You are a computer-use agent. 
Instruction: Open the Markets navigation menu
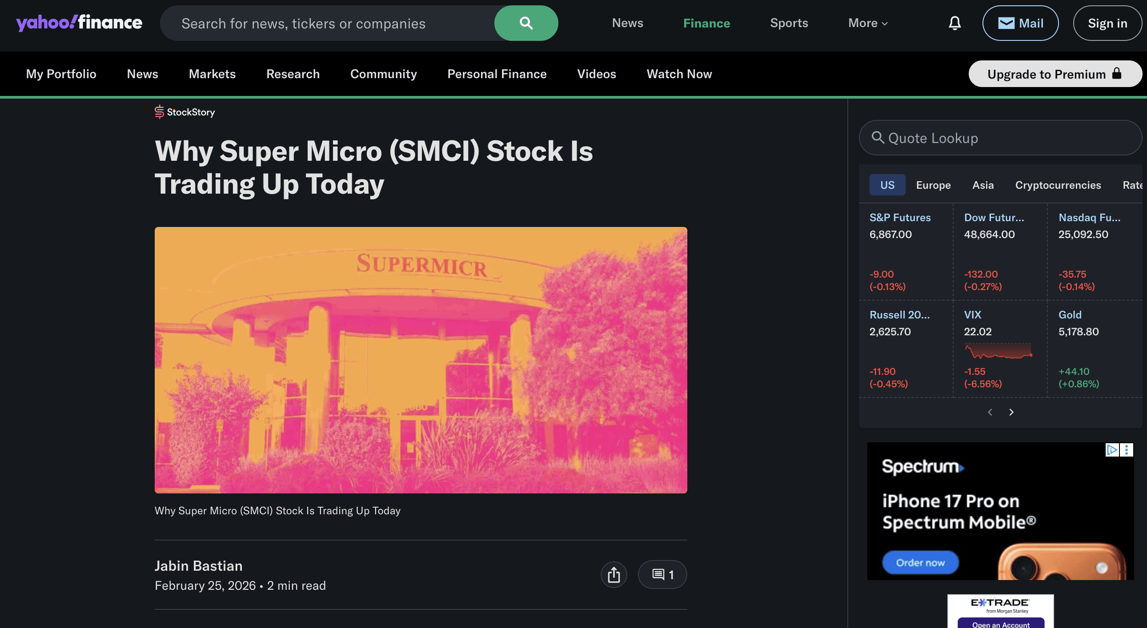[212, 74]
